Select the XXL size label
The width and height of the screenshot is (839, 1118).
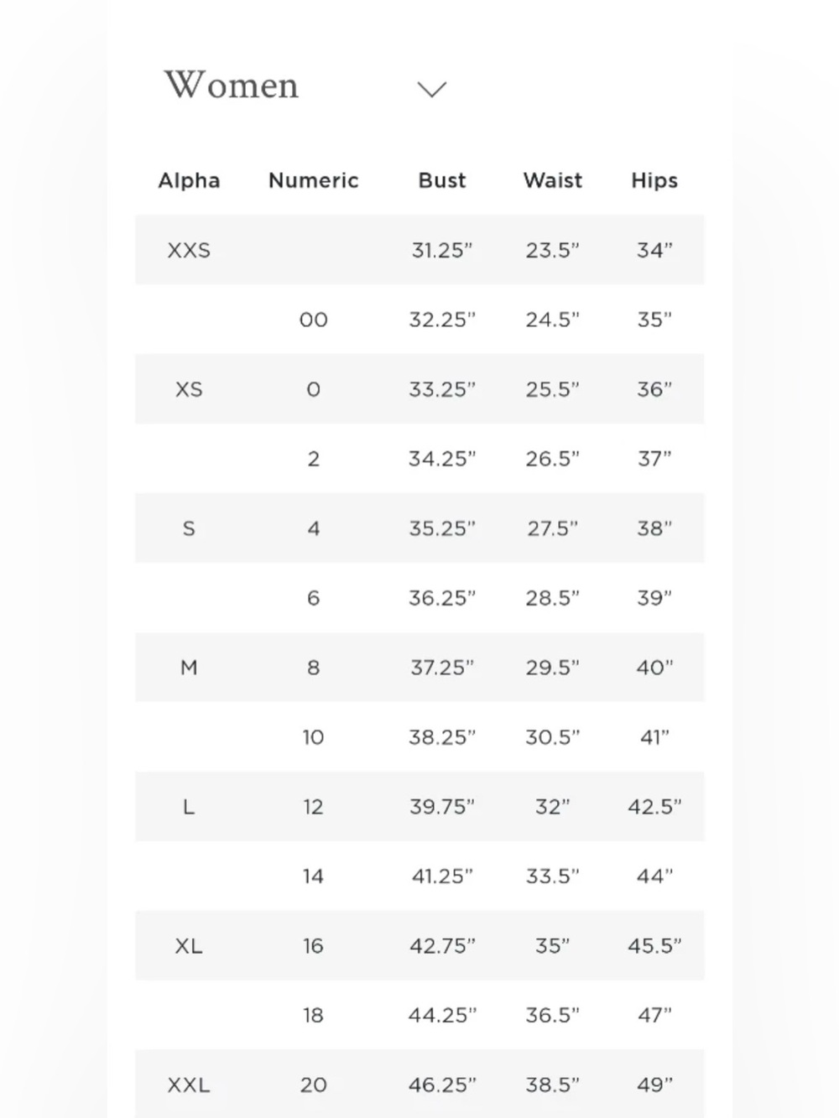coord(189,1085)
